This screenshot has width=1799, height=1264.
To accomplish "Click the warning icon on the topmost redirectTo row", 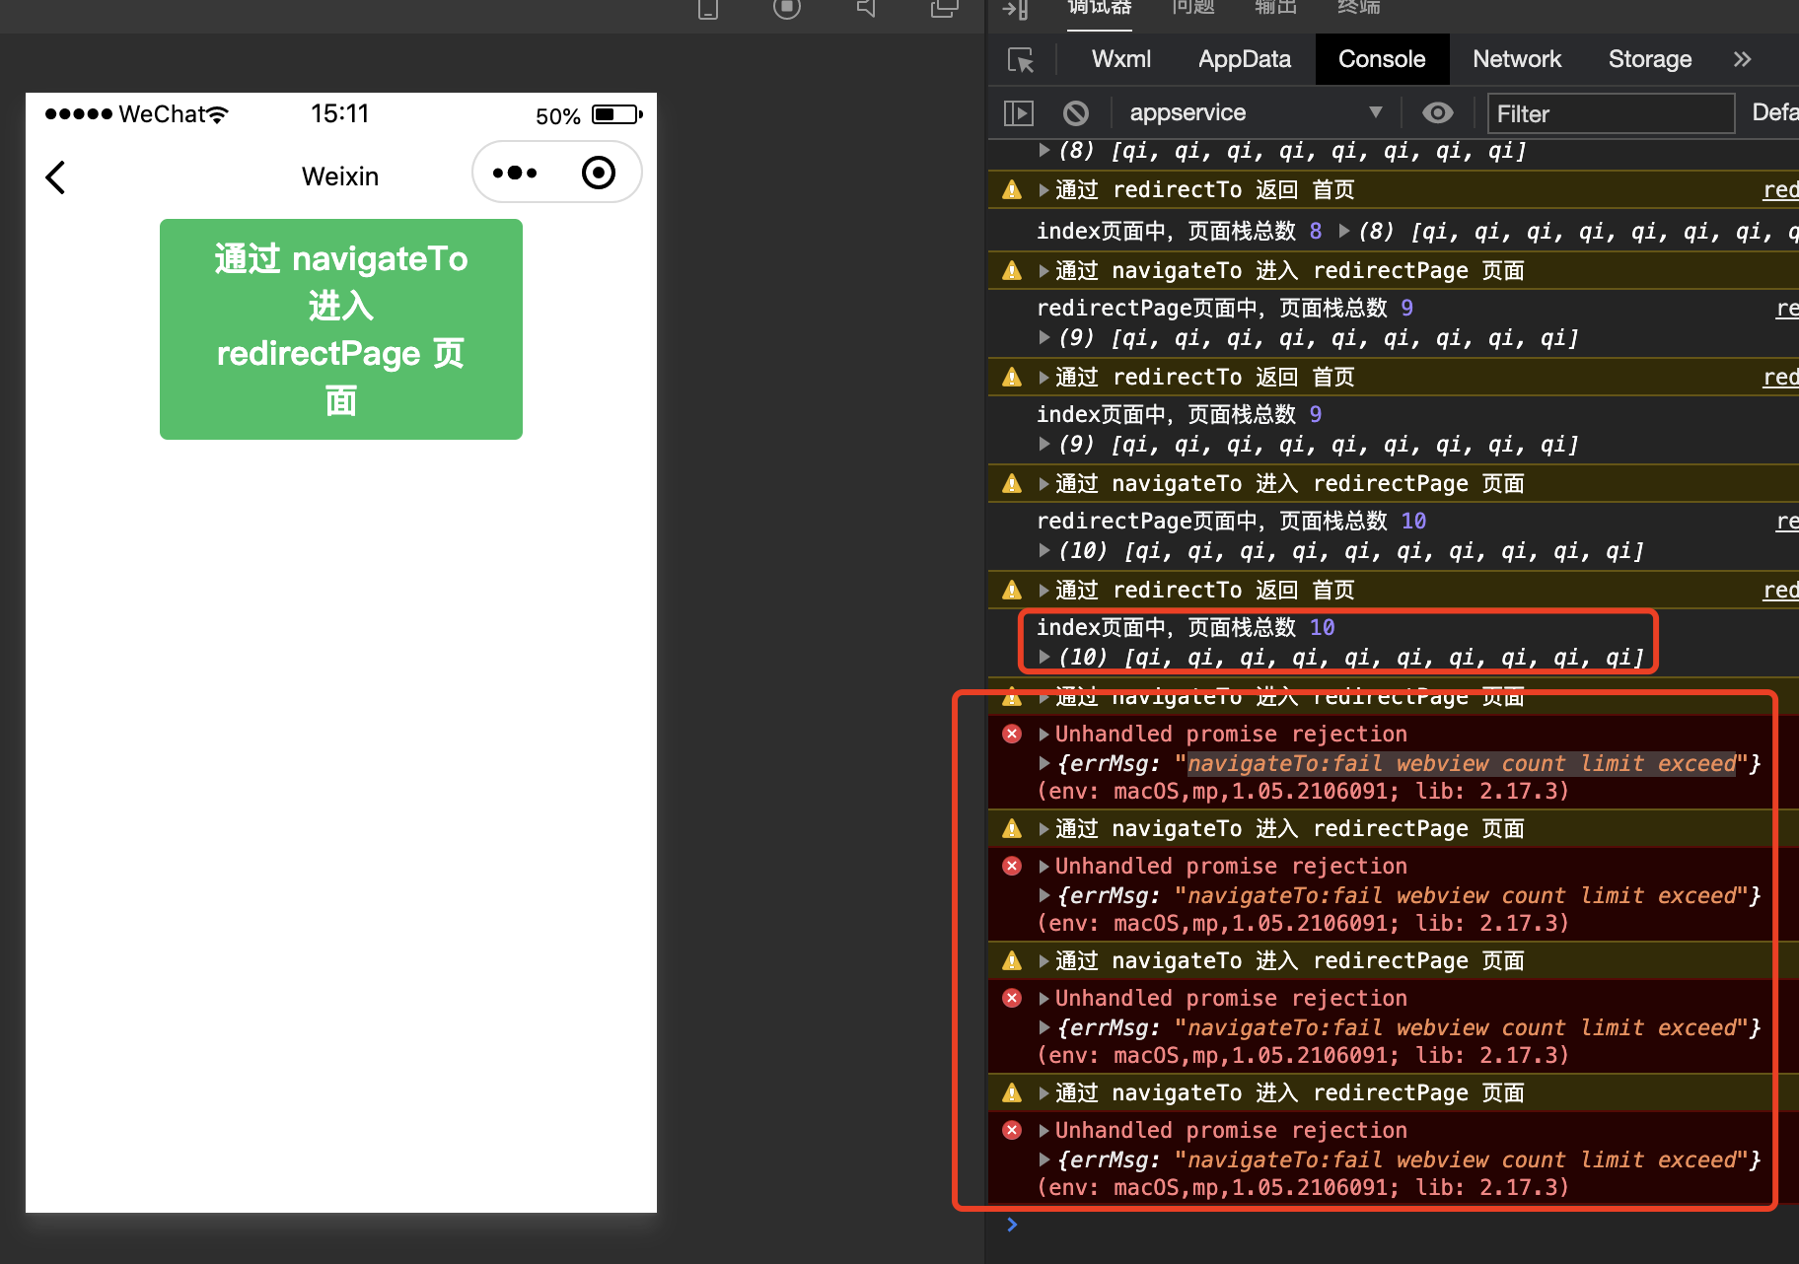I will point(1012,190).
